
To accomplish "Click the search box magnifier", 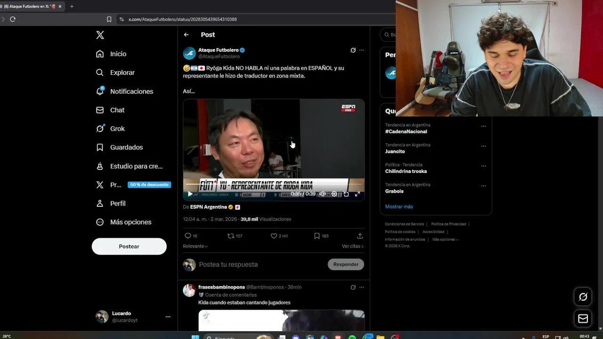I will click(387, 35).
